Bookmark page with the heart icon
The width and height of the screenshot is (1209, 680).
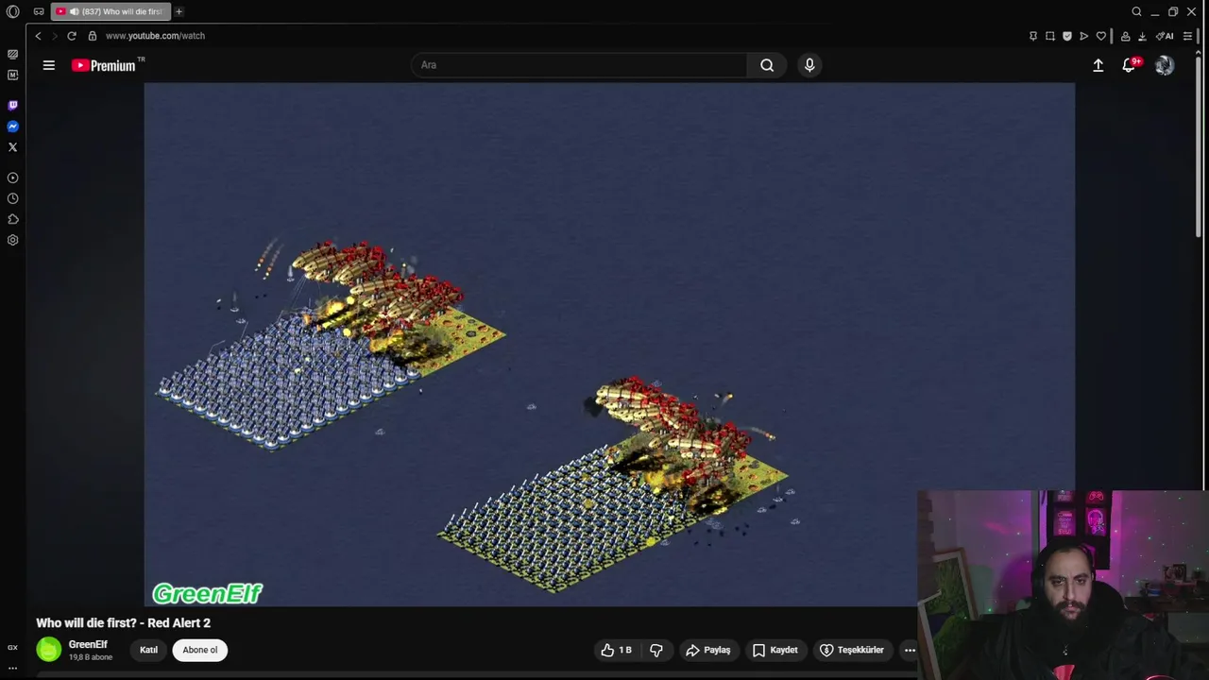click(x=1101, y=36)
